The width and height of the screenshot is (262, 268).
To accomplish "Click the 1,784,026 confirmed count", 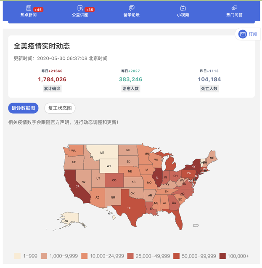I will click(52, 79).
